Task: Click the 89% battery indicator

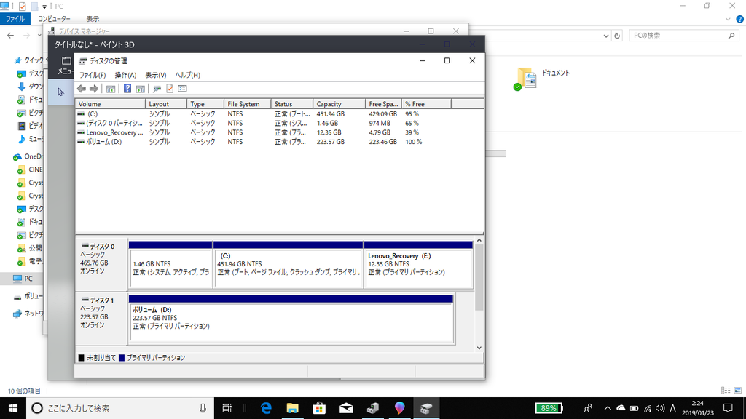Action: (549, 408)
